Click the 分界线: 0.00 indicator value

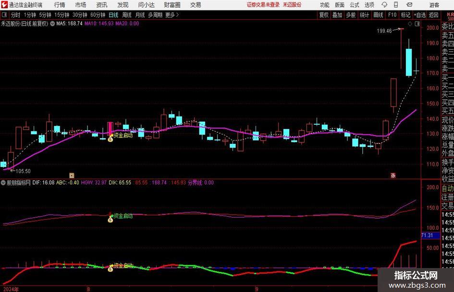[x=201, y=183]
